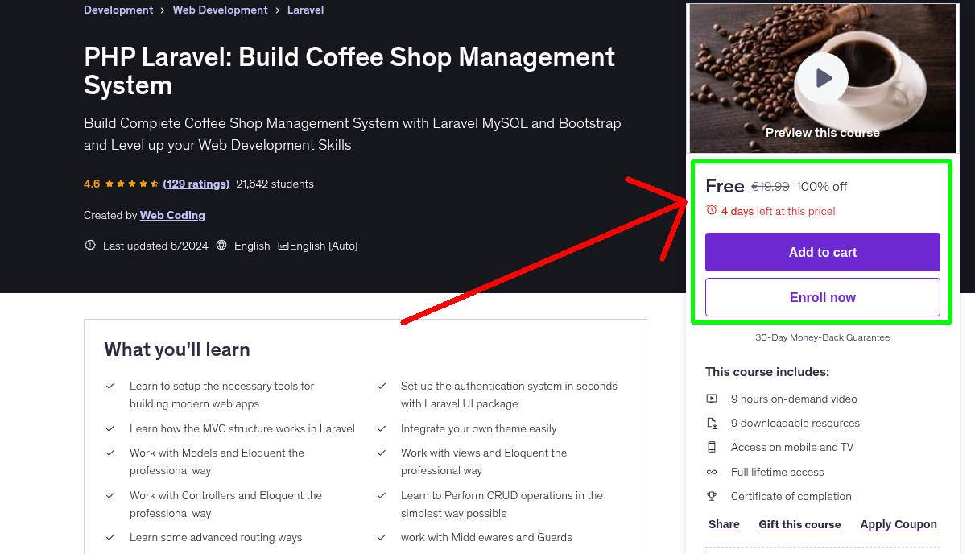Open the Web Development breadcrumb
975x554 pixels.
221,10
